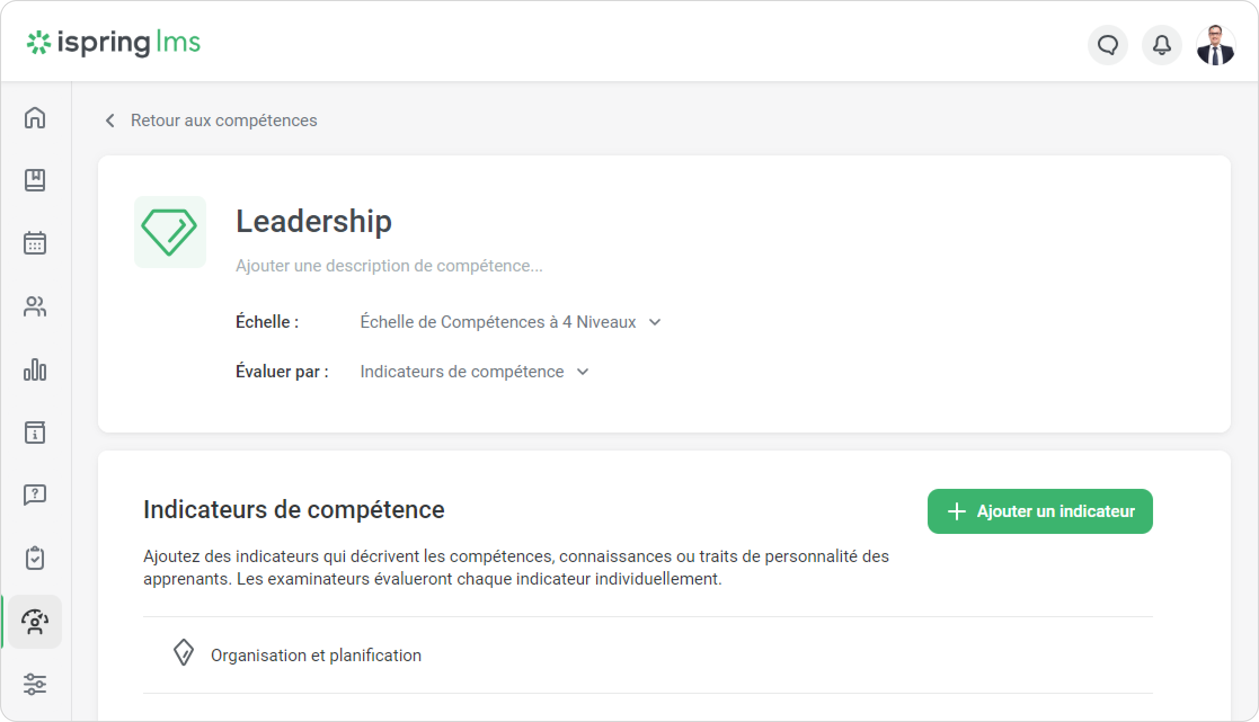Open notifications bell icon

click(1162, 45)
